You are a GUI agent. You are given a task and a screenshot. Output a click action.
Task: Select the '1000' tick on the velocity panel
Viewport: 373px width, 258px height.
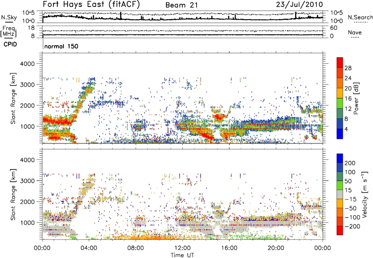[x=27, y=223]
